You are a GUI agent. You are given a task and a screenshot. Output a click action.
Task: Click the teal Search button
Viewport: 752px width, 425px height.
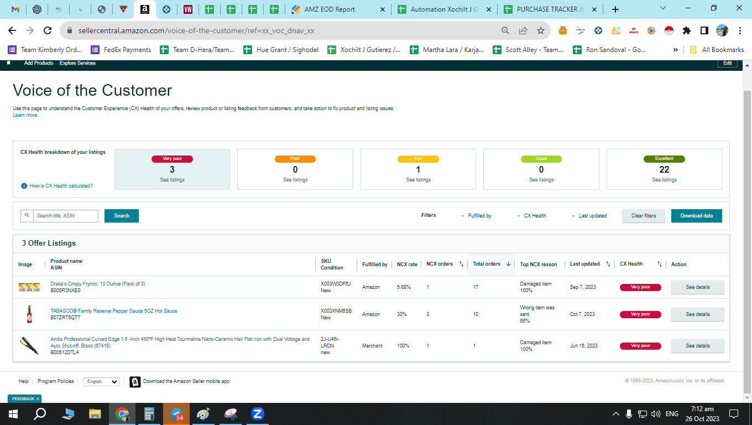click(x=122, y=216)
